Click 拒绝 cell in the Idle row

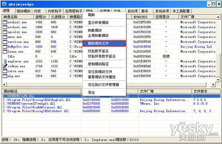[x=166, y=56]
